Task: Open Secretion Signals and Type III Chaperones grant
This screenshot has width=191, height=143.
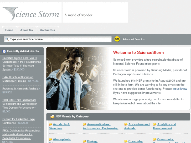Action: click(22, 64)
